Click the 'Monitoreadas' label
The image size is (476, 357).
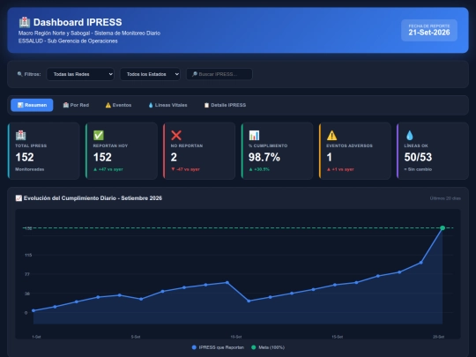click(x=29, y=169)
